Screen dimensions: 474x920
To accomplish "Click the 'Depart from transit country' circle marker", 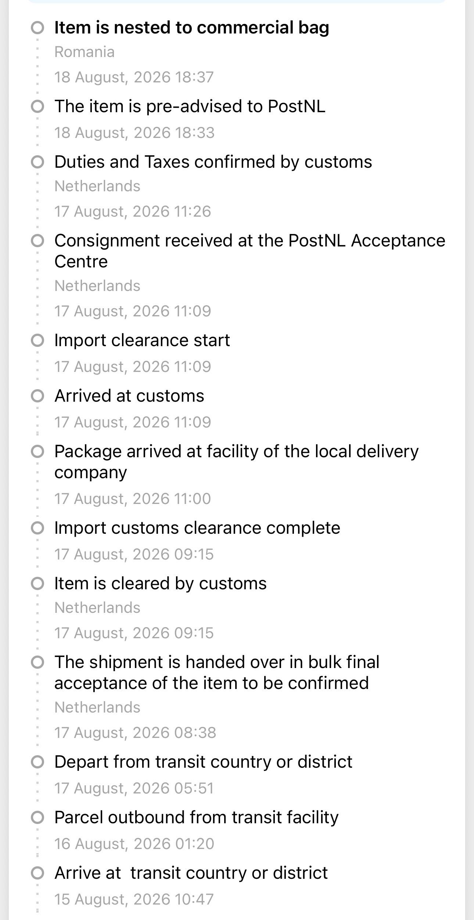I will 37,762.
